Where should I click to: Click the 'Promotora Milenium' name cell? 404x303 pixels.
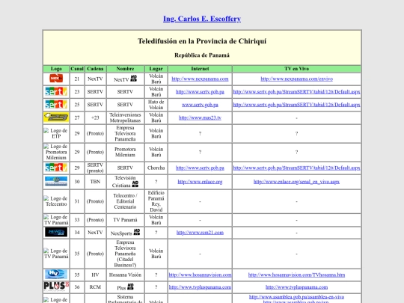pyautogui.click(x=125, y=152)
